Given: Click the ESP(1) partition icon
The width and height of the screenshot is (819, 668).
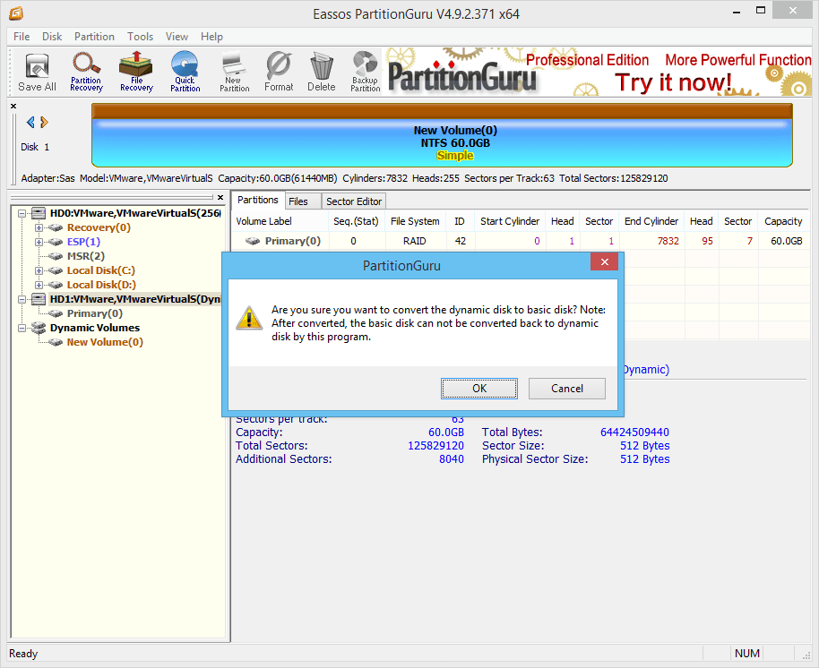Looking at the screenshot, I should (56, 242).
